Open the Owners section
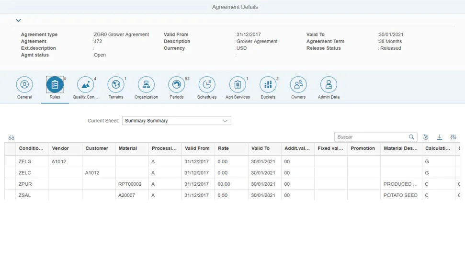 298,85
